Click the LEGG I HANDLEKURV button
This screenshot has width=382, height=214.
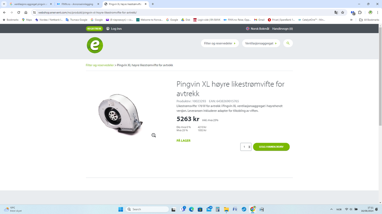coord(271,147)
